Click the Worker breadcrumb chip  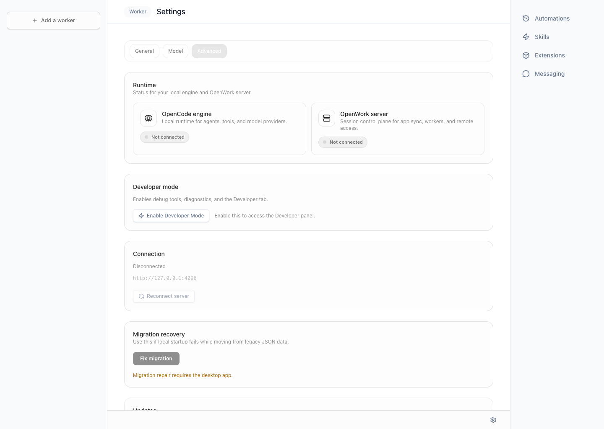[x=138, y=12]
